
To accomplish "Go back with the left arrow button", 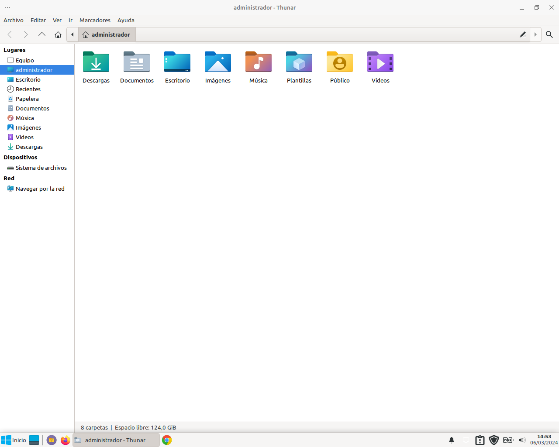I will pyautogui.click(x=10, y=34).
